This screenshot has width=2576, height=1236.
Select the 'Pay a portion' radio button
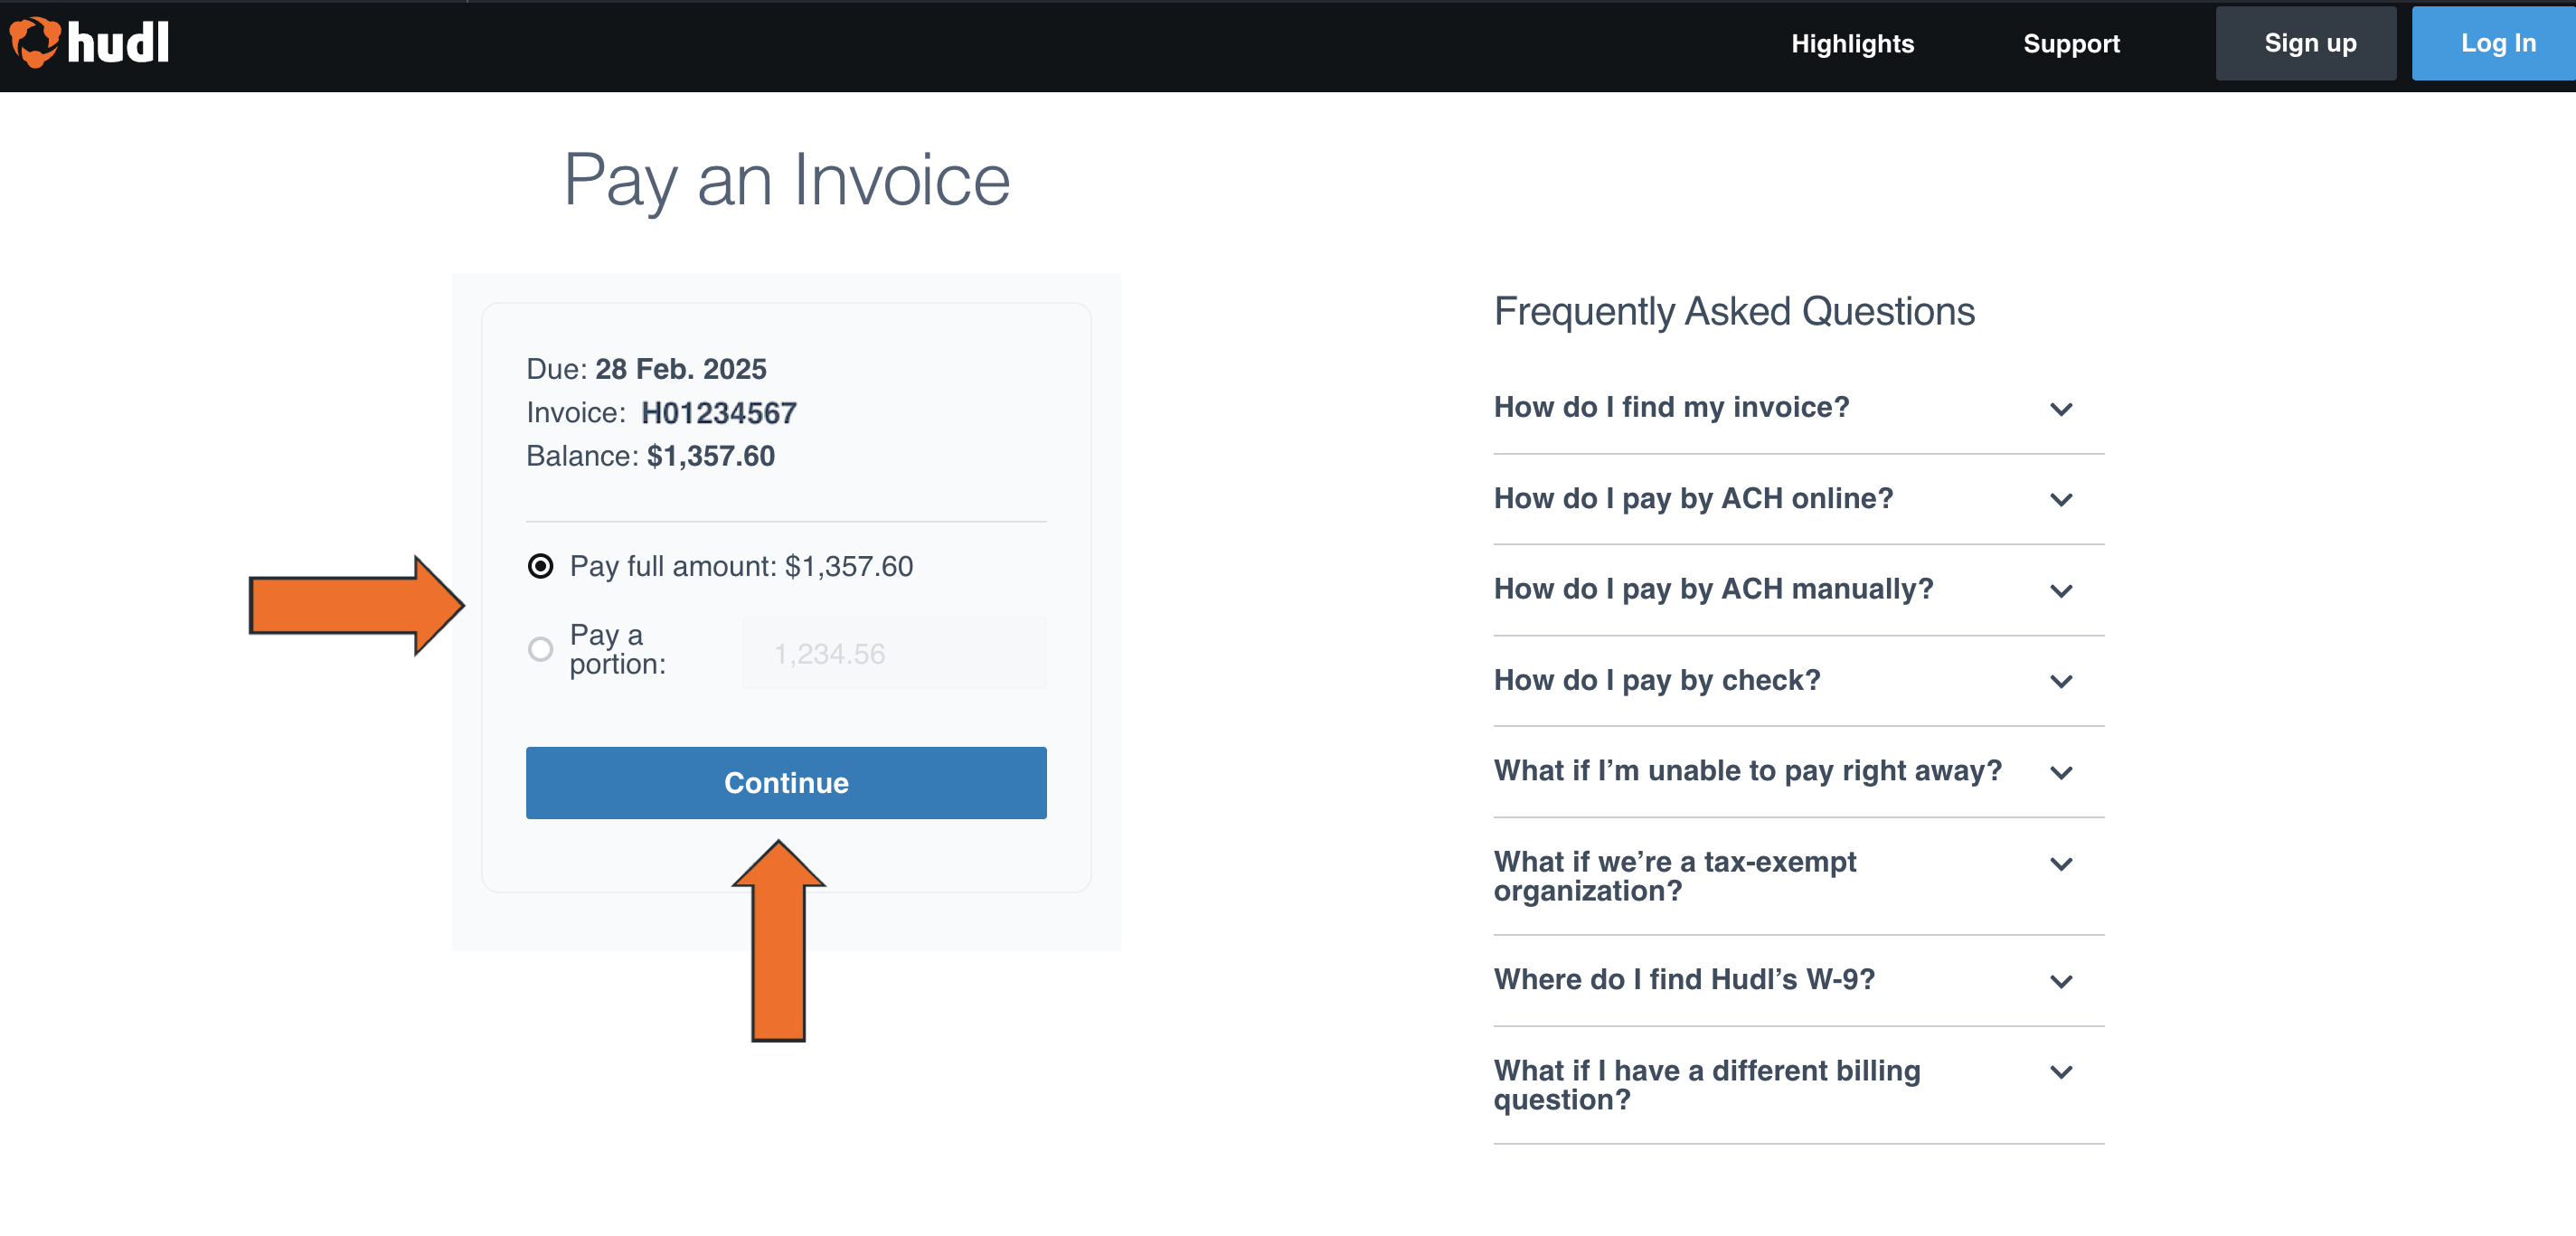pos(541,649)
